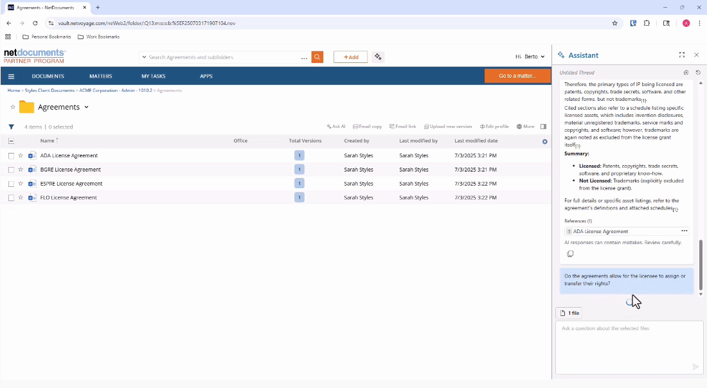
Task: Open column settings gear icon
Action: coord(544,141)
